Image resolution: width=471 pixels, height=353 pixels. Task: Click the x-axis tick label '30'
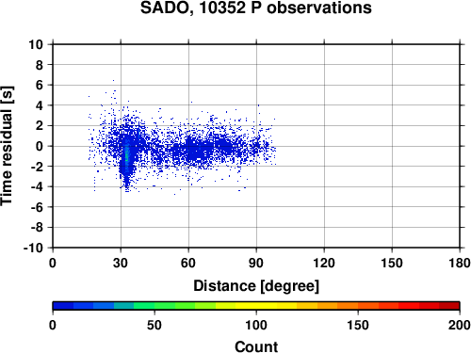pos(121,263)
